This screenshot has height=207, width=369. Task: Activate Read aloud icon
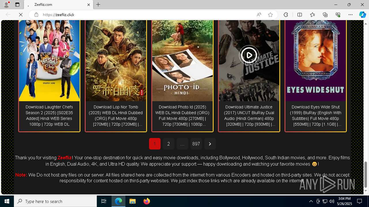(259, 15)
